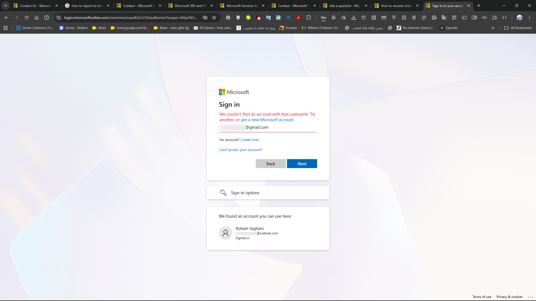Open the password manager key icon
This screenshot has height=301, width=536.
pos(324,18)
